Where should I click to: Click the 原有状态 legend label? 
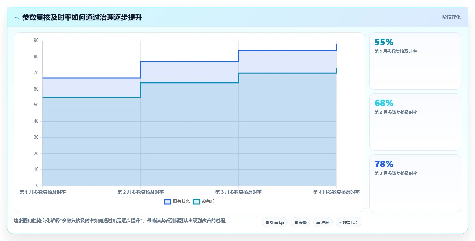pyautogui.click(x=181, y=202)
